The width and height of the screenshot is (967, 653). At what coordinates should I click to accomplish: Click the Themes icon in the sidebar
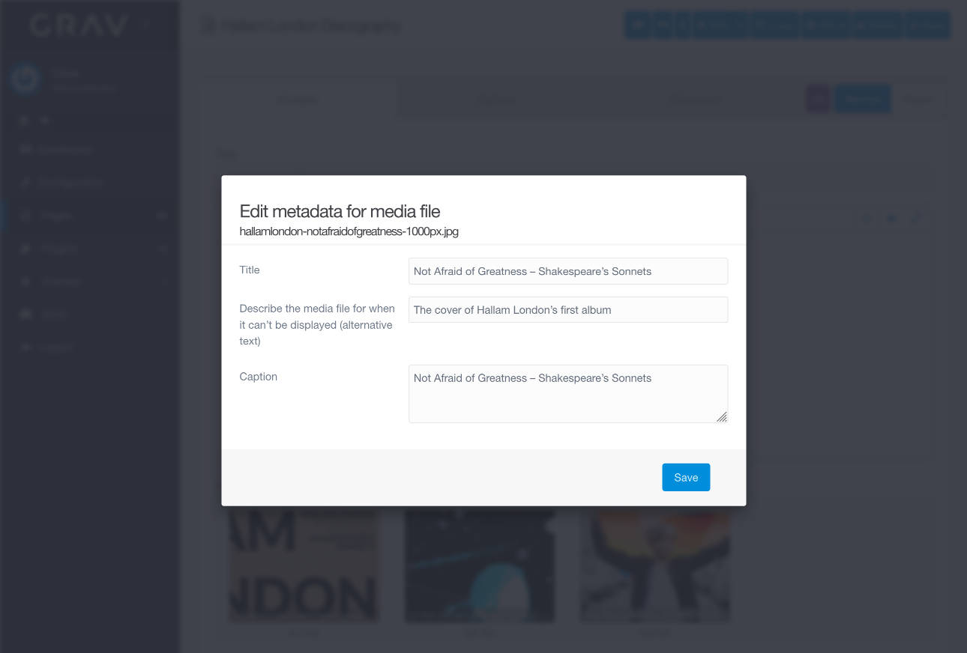point(25,282)
